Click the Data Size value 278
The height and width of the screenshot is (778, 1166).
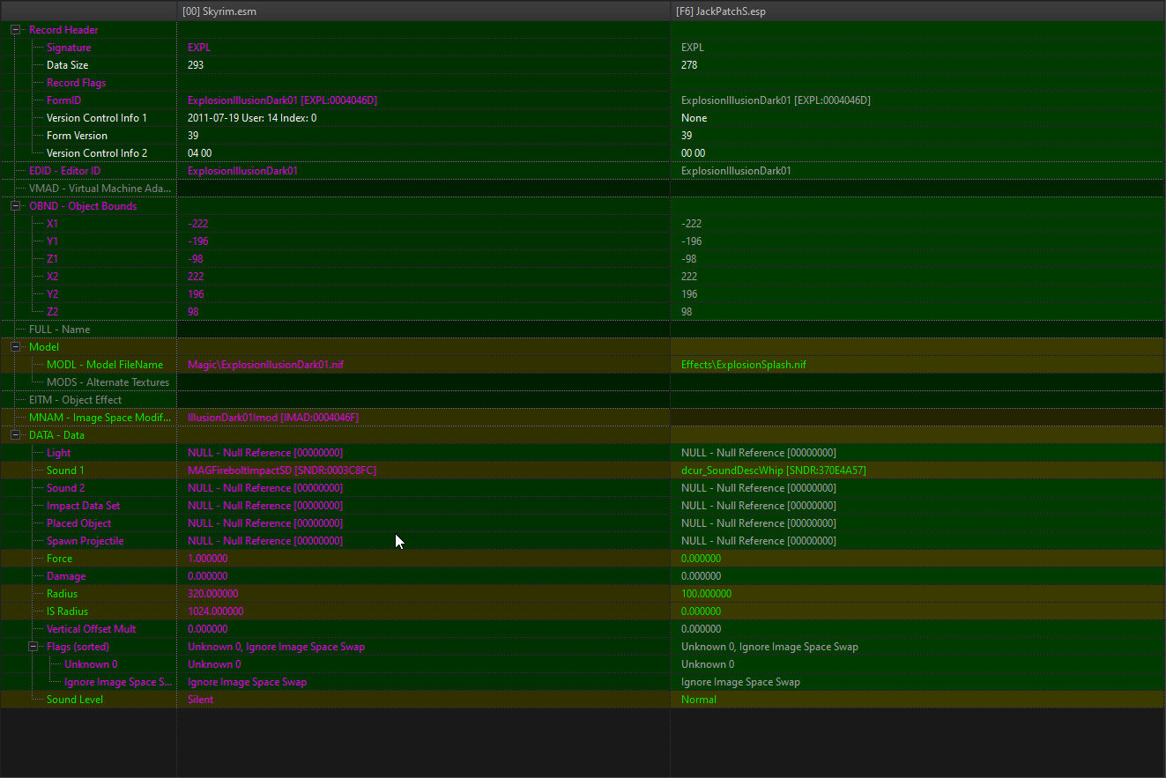(689, 65)
